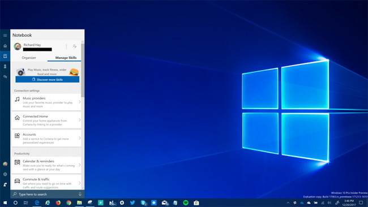Open the Devices icon in the Cortana sidebar
368x207 pixels.
[x=5, y=66]
